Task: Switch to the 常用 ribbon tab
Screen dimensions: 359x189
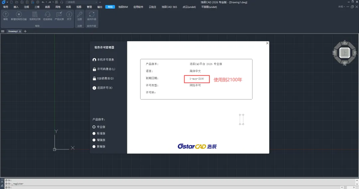Action: click(x=6, y=7)
